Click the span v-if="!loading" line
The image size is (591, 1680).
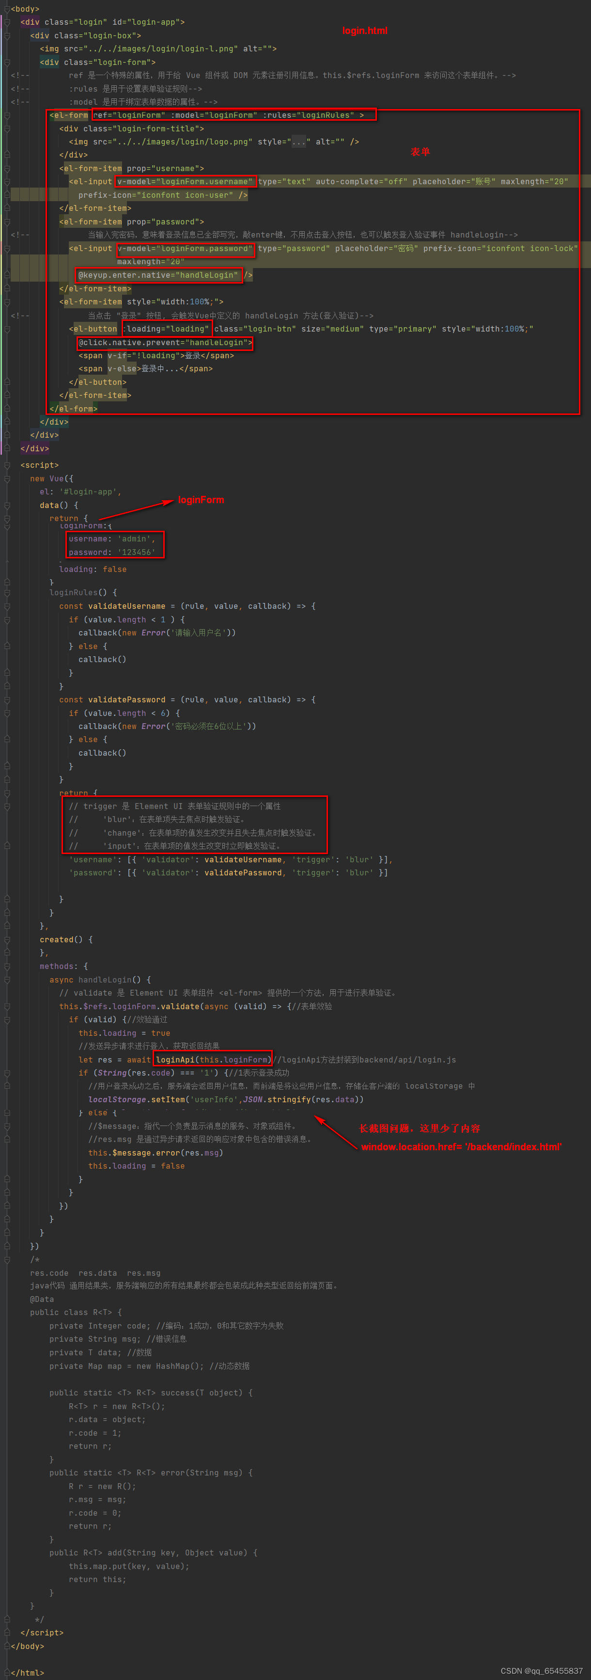tap(156, 355)
